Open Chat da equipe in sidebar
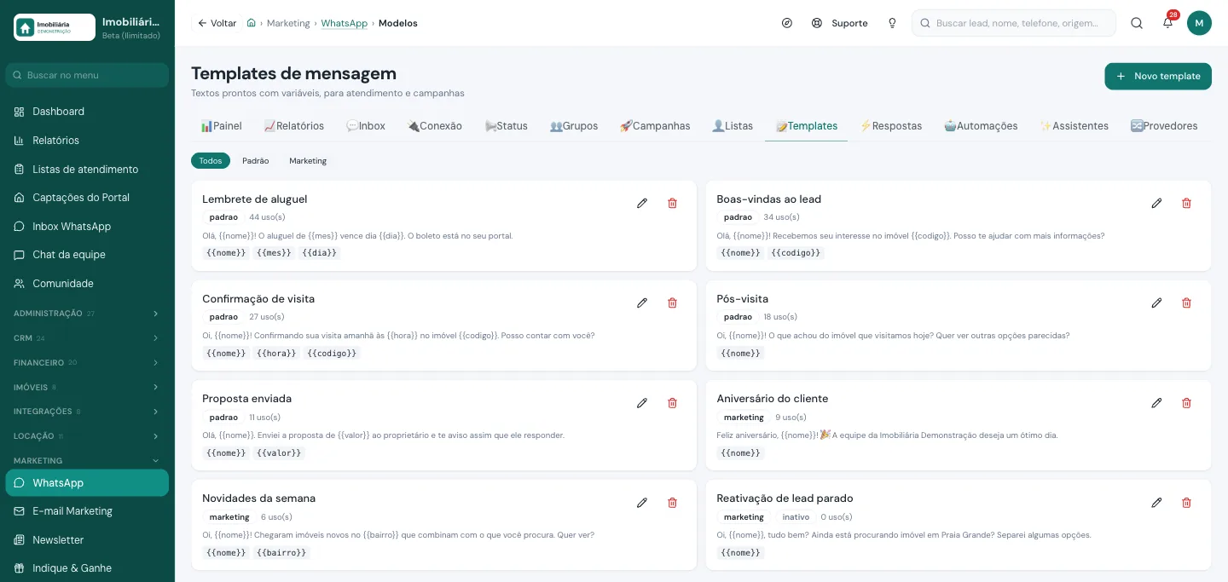Viewport: 1228px width, 582px height. coord(87,255)
